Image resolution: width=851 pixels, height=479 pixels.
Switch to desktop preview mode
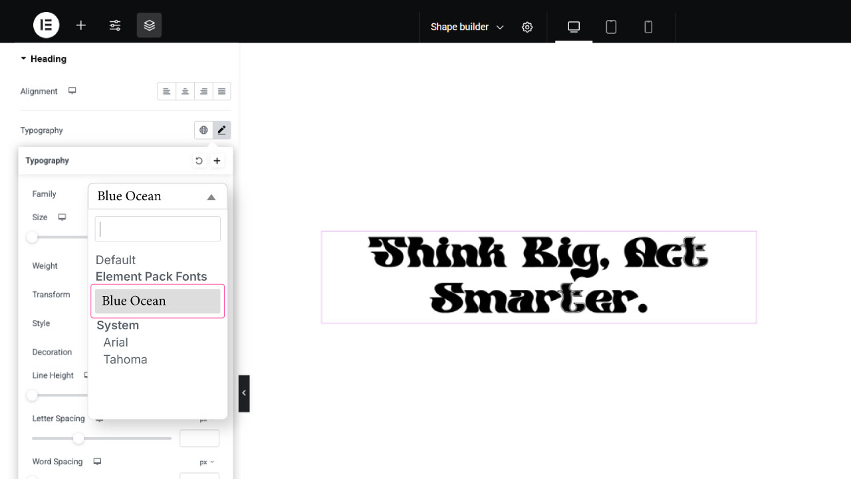(x=574, y=27)
